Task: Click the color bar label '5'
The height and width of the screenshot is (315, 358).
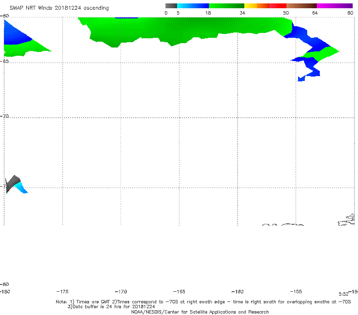Action: tap(178, 13)
